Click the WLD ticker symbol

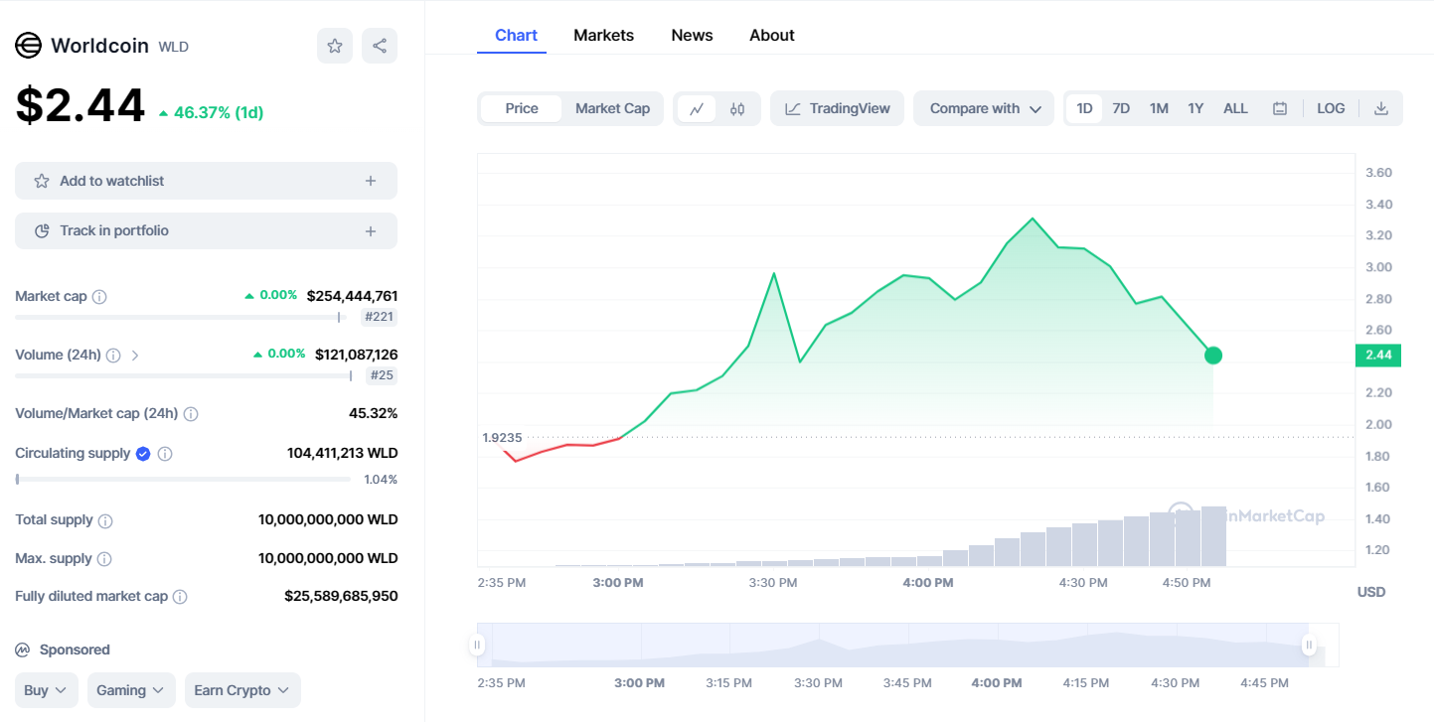(174, 47)
